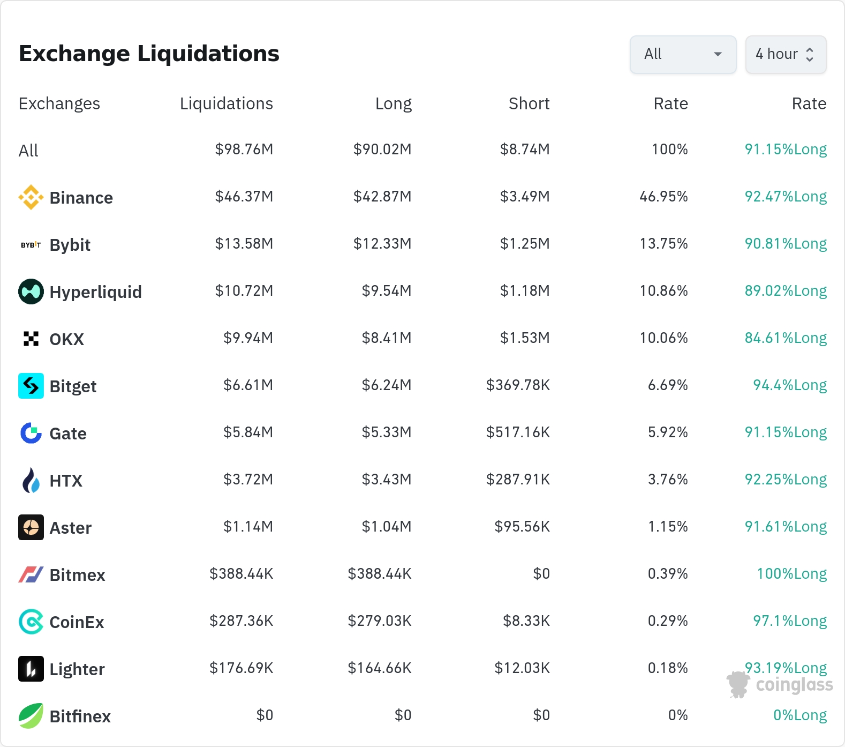Click the HTX flame logo icon
This screenshot has height=747, width=845.
[x=31, y=480]
